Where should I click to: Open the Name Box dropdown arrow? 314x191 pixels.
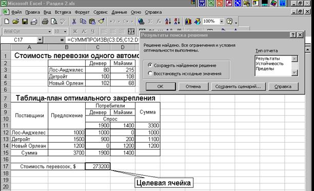[x=40, y=40]
